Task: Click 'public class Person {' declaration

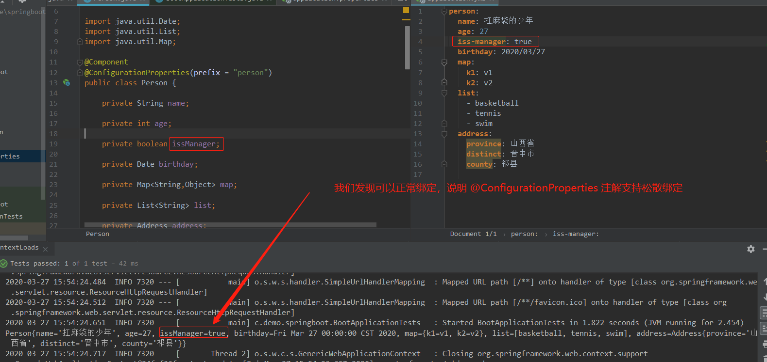Action: [x=130, y=83]
